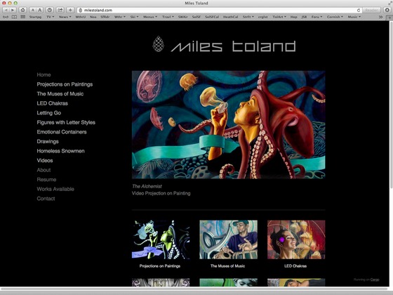Reload the page
Screen dimensions: 393x295
359,10
